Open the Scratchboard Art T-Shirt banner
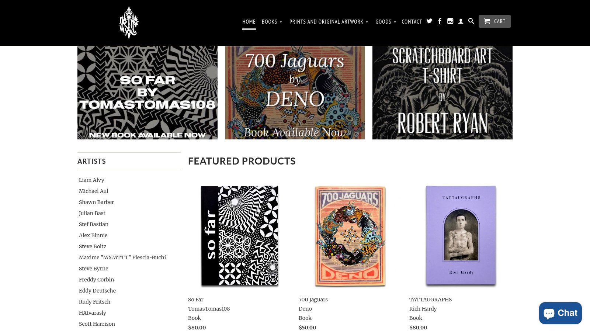Viewport: 590px width, 332px height. click(x=442, y=93)
